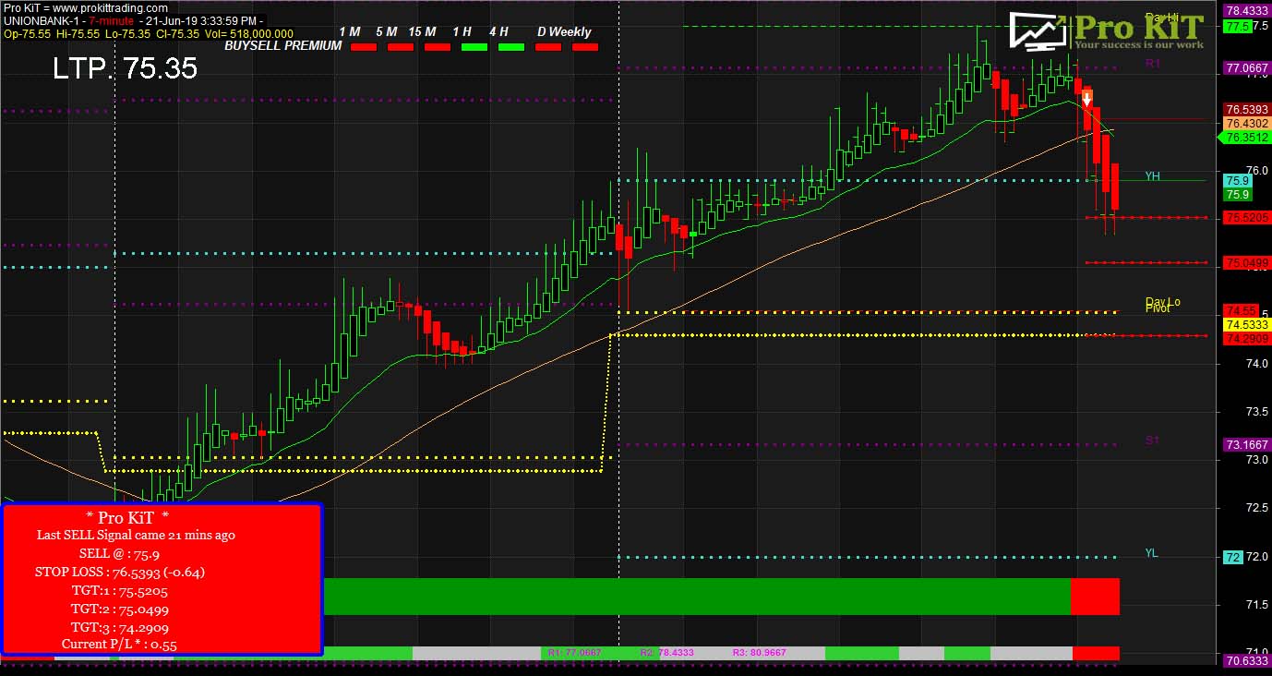Click the red 15 M trend indicator
Screen dimensions: 1272x676
pyautogui.click(x=437, y=46)
